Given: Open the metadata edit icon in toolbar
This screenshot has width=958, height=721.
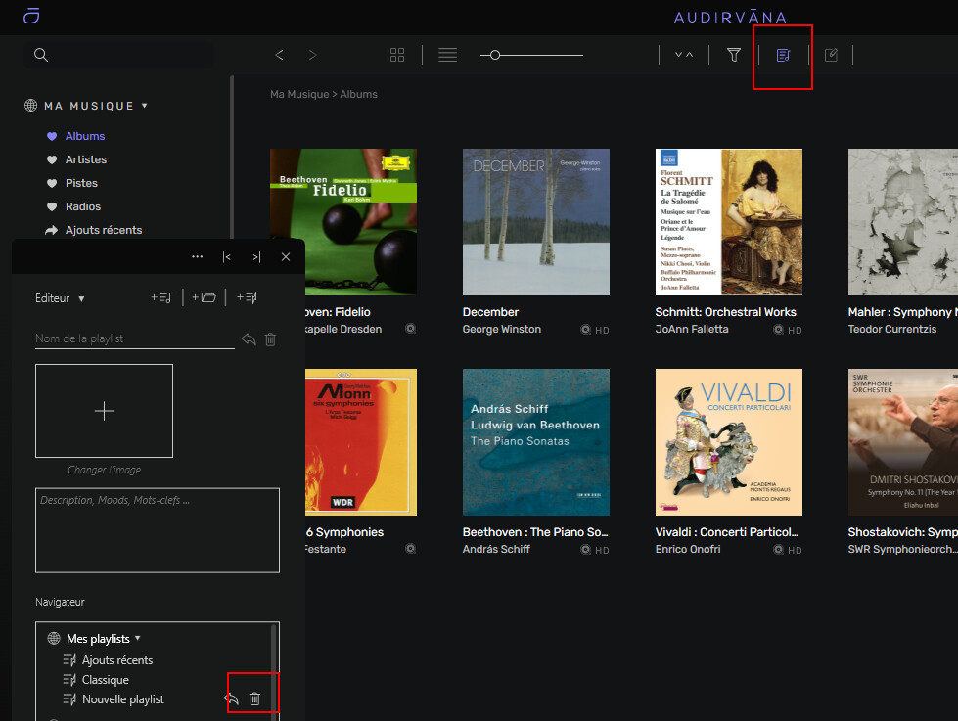Looking at the screenshot, I should point(831,56).
